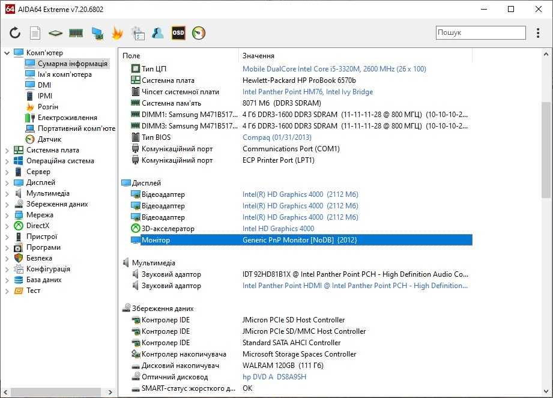Open the Intel HD Graphics 4000 3D-accelerator link
553x398 pixels.
coord(278,229)
